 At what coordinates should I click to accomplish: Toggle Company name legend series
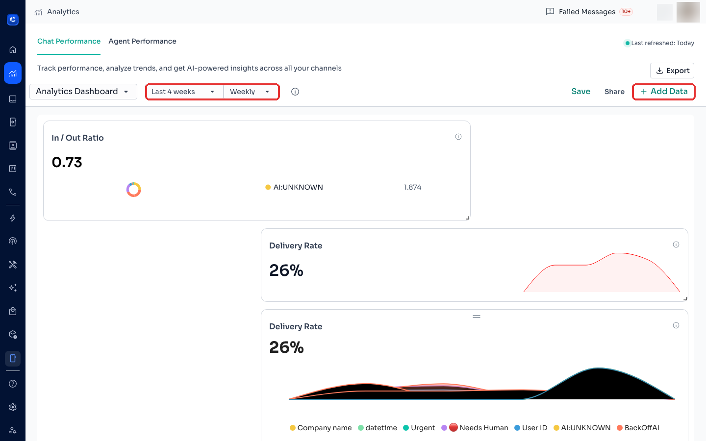tap(321, 428)
